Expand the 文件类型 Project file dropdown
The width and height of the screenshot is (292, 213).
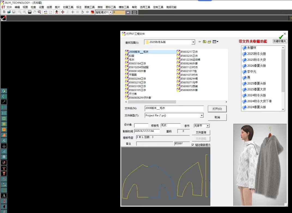point(202,115)
